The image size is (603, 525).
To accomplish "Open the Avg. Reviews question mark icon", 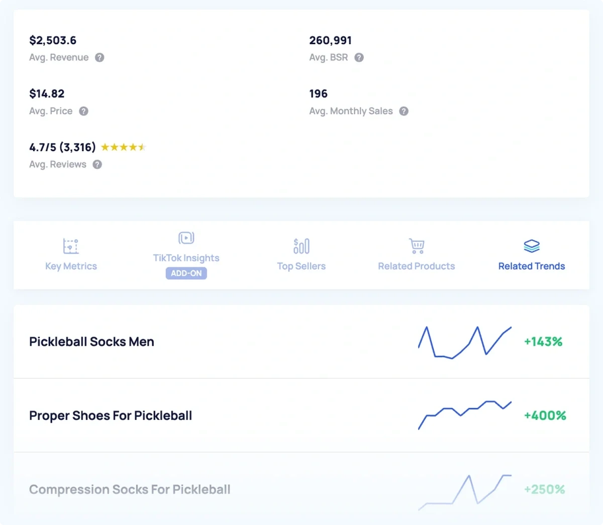I will tap(97, 164).
